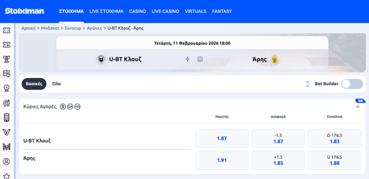This screenshot has width=369, height=179.
Task: Click the stacked-arrows badge beside Κύριες Αγορές
Action: 63,107
